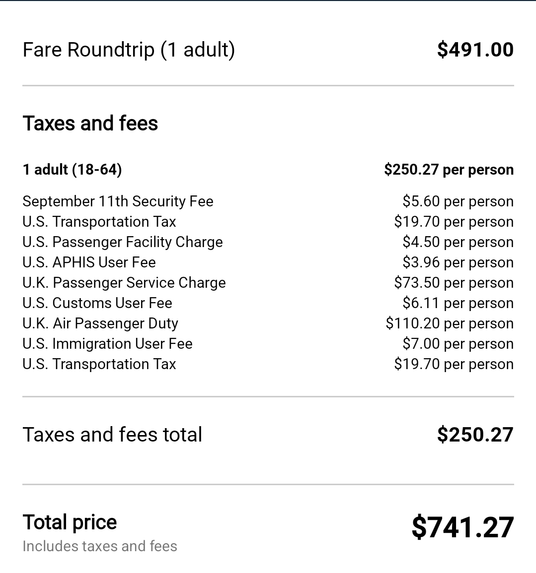This screenshot has width=536, height=573.
Task: Select the 1 adult (18-64) row label
Action: (73, 170)
